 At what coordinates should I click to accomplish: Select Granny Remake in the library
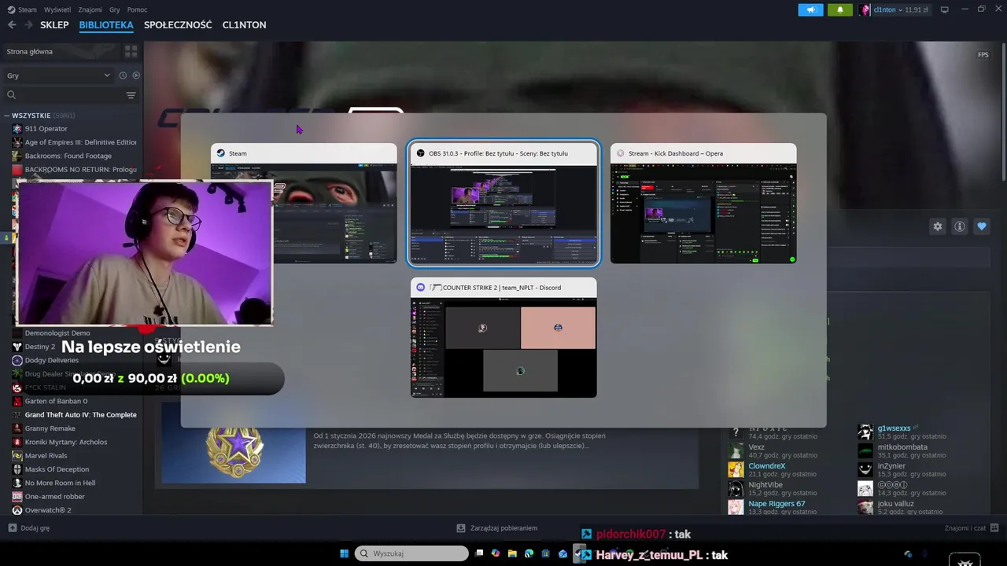[x=45, y=428]
